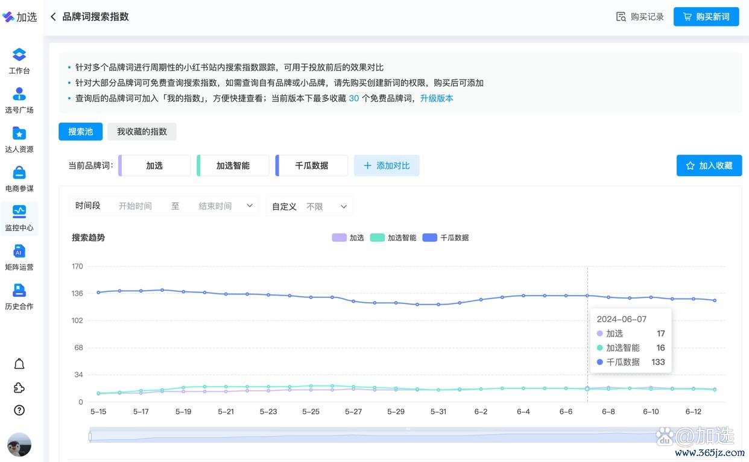Switch to 我收藏的指数 tab
Viewport: 749px width, 462px height.
[142, 131]
